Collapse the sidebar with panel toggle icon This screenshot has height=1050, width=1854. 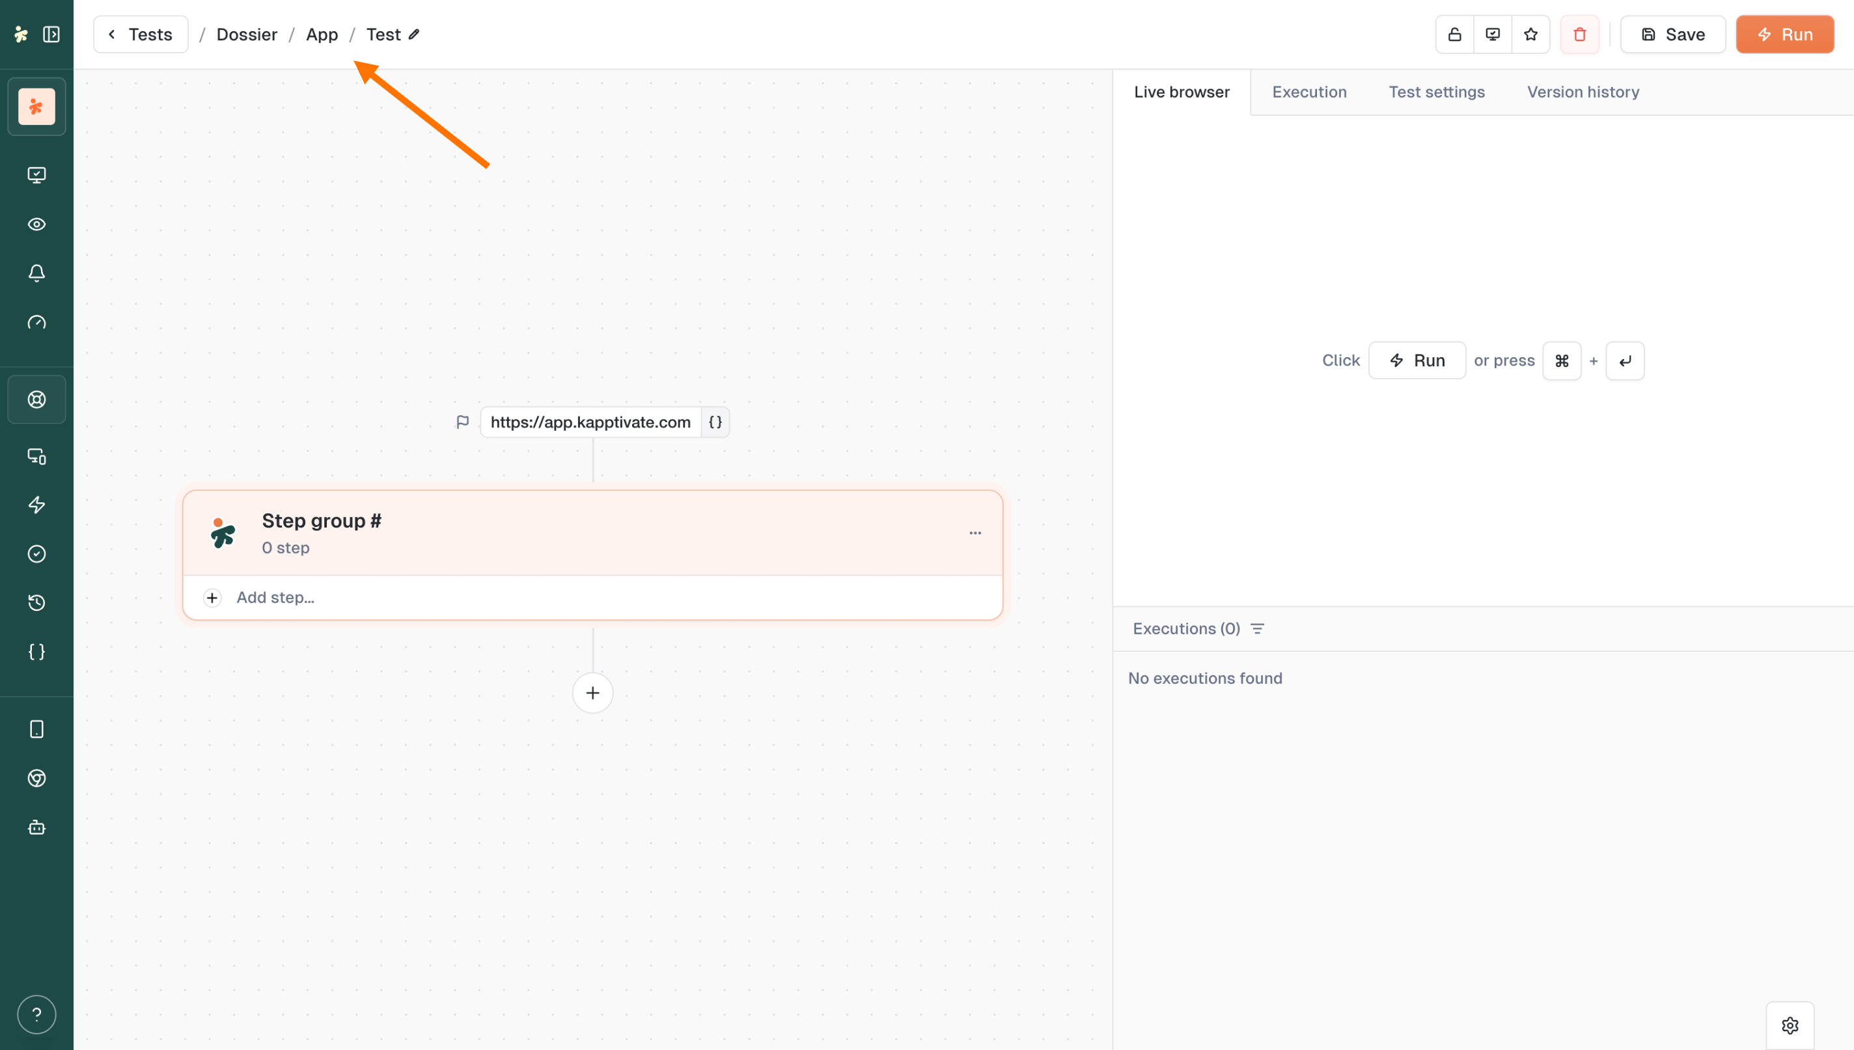51,34
